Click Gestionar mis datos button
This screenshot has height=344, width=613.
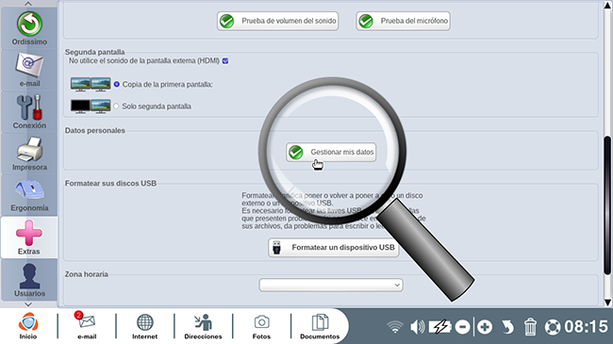331,152
